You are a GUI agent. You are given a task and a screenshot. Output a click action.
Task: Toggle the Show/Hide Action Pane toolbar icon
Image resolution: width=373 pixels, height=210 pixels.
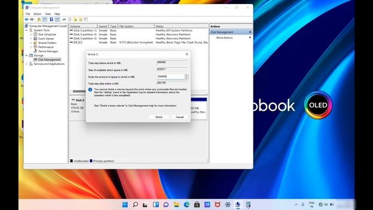(x=57, y=19)
